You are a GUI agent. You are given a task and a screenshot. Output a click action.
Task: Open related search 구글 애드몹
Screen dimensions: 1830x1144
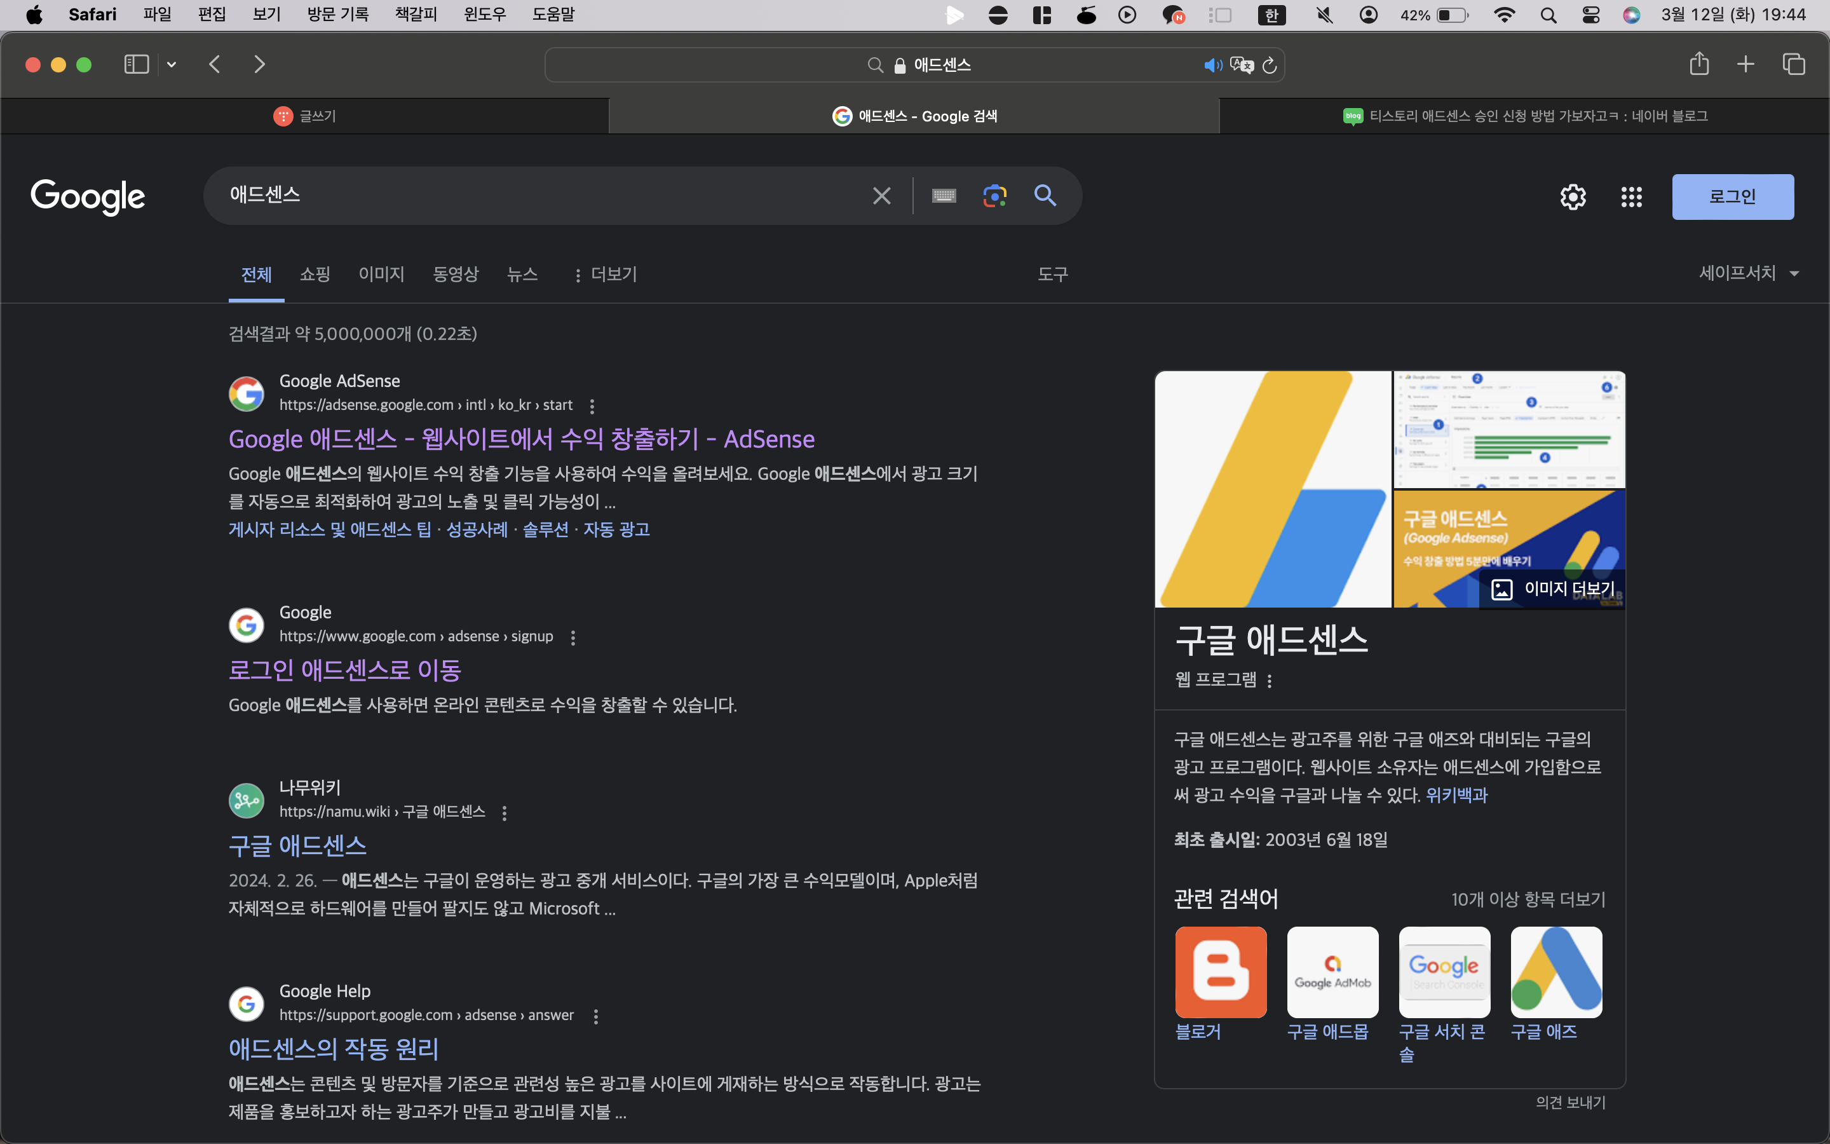click(1332, 984)
